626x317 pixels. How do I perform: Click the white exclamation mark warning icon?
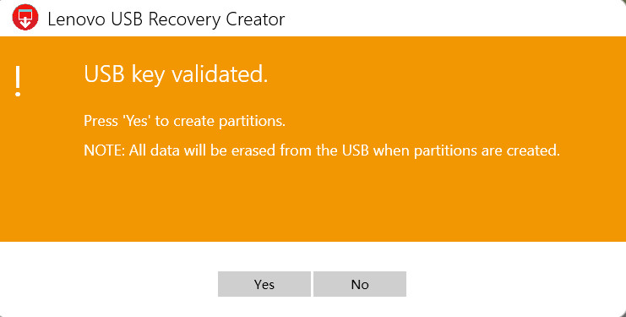(x=18, y=82)
